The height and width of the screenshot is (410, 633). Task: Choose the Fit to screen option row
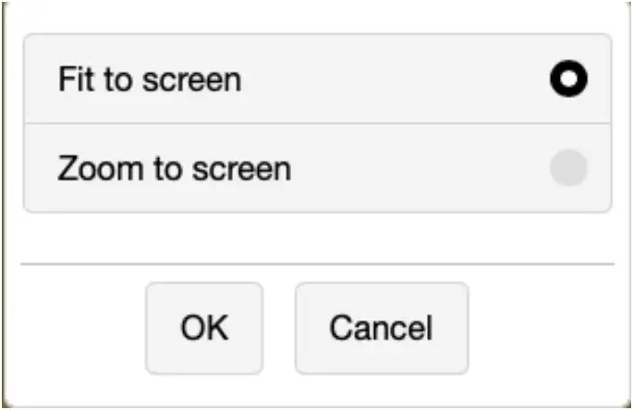317,79
